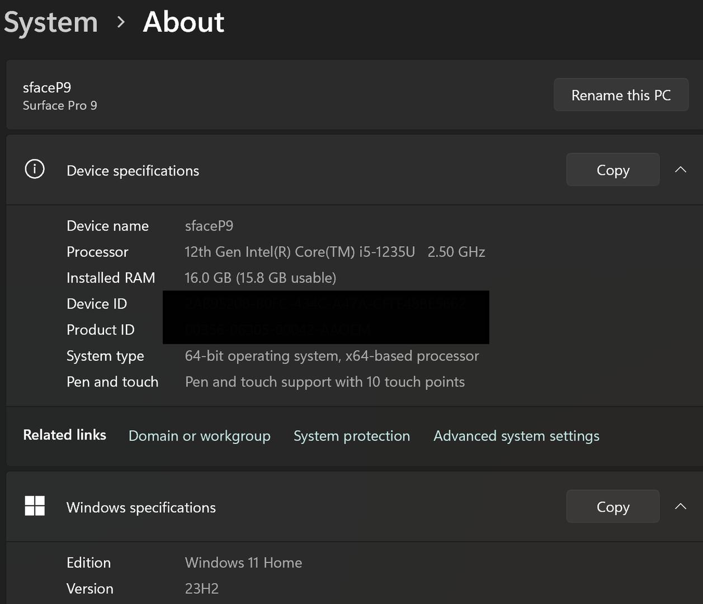Collapse the Device specifications section chevron
This screenshot has width=703, height=604.
point(680,169)
